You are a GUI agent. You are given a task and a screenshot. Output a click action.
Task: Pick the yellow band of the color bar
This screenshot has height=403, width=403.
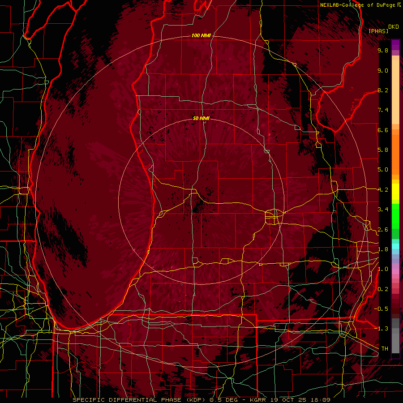click(395, 192)
